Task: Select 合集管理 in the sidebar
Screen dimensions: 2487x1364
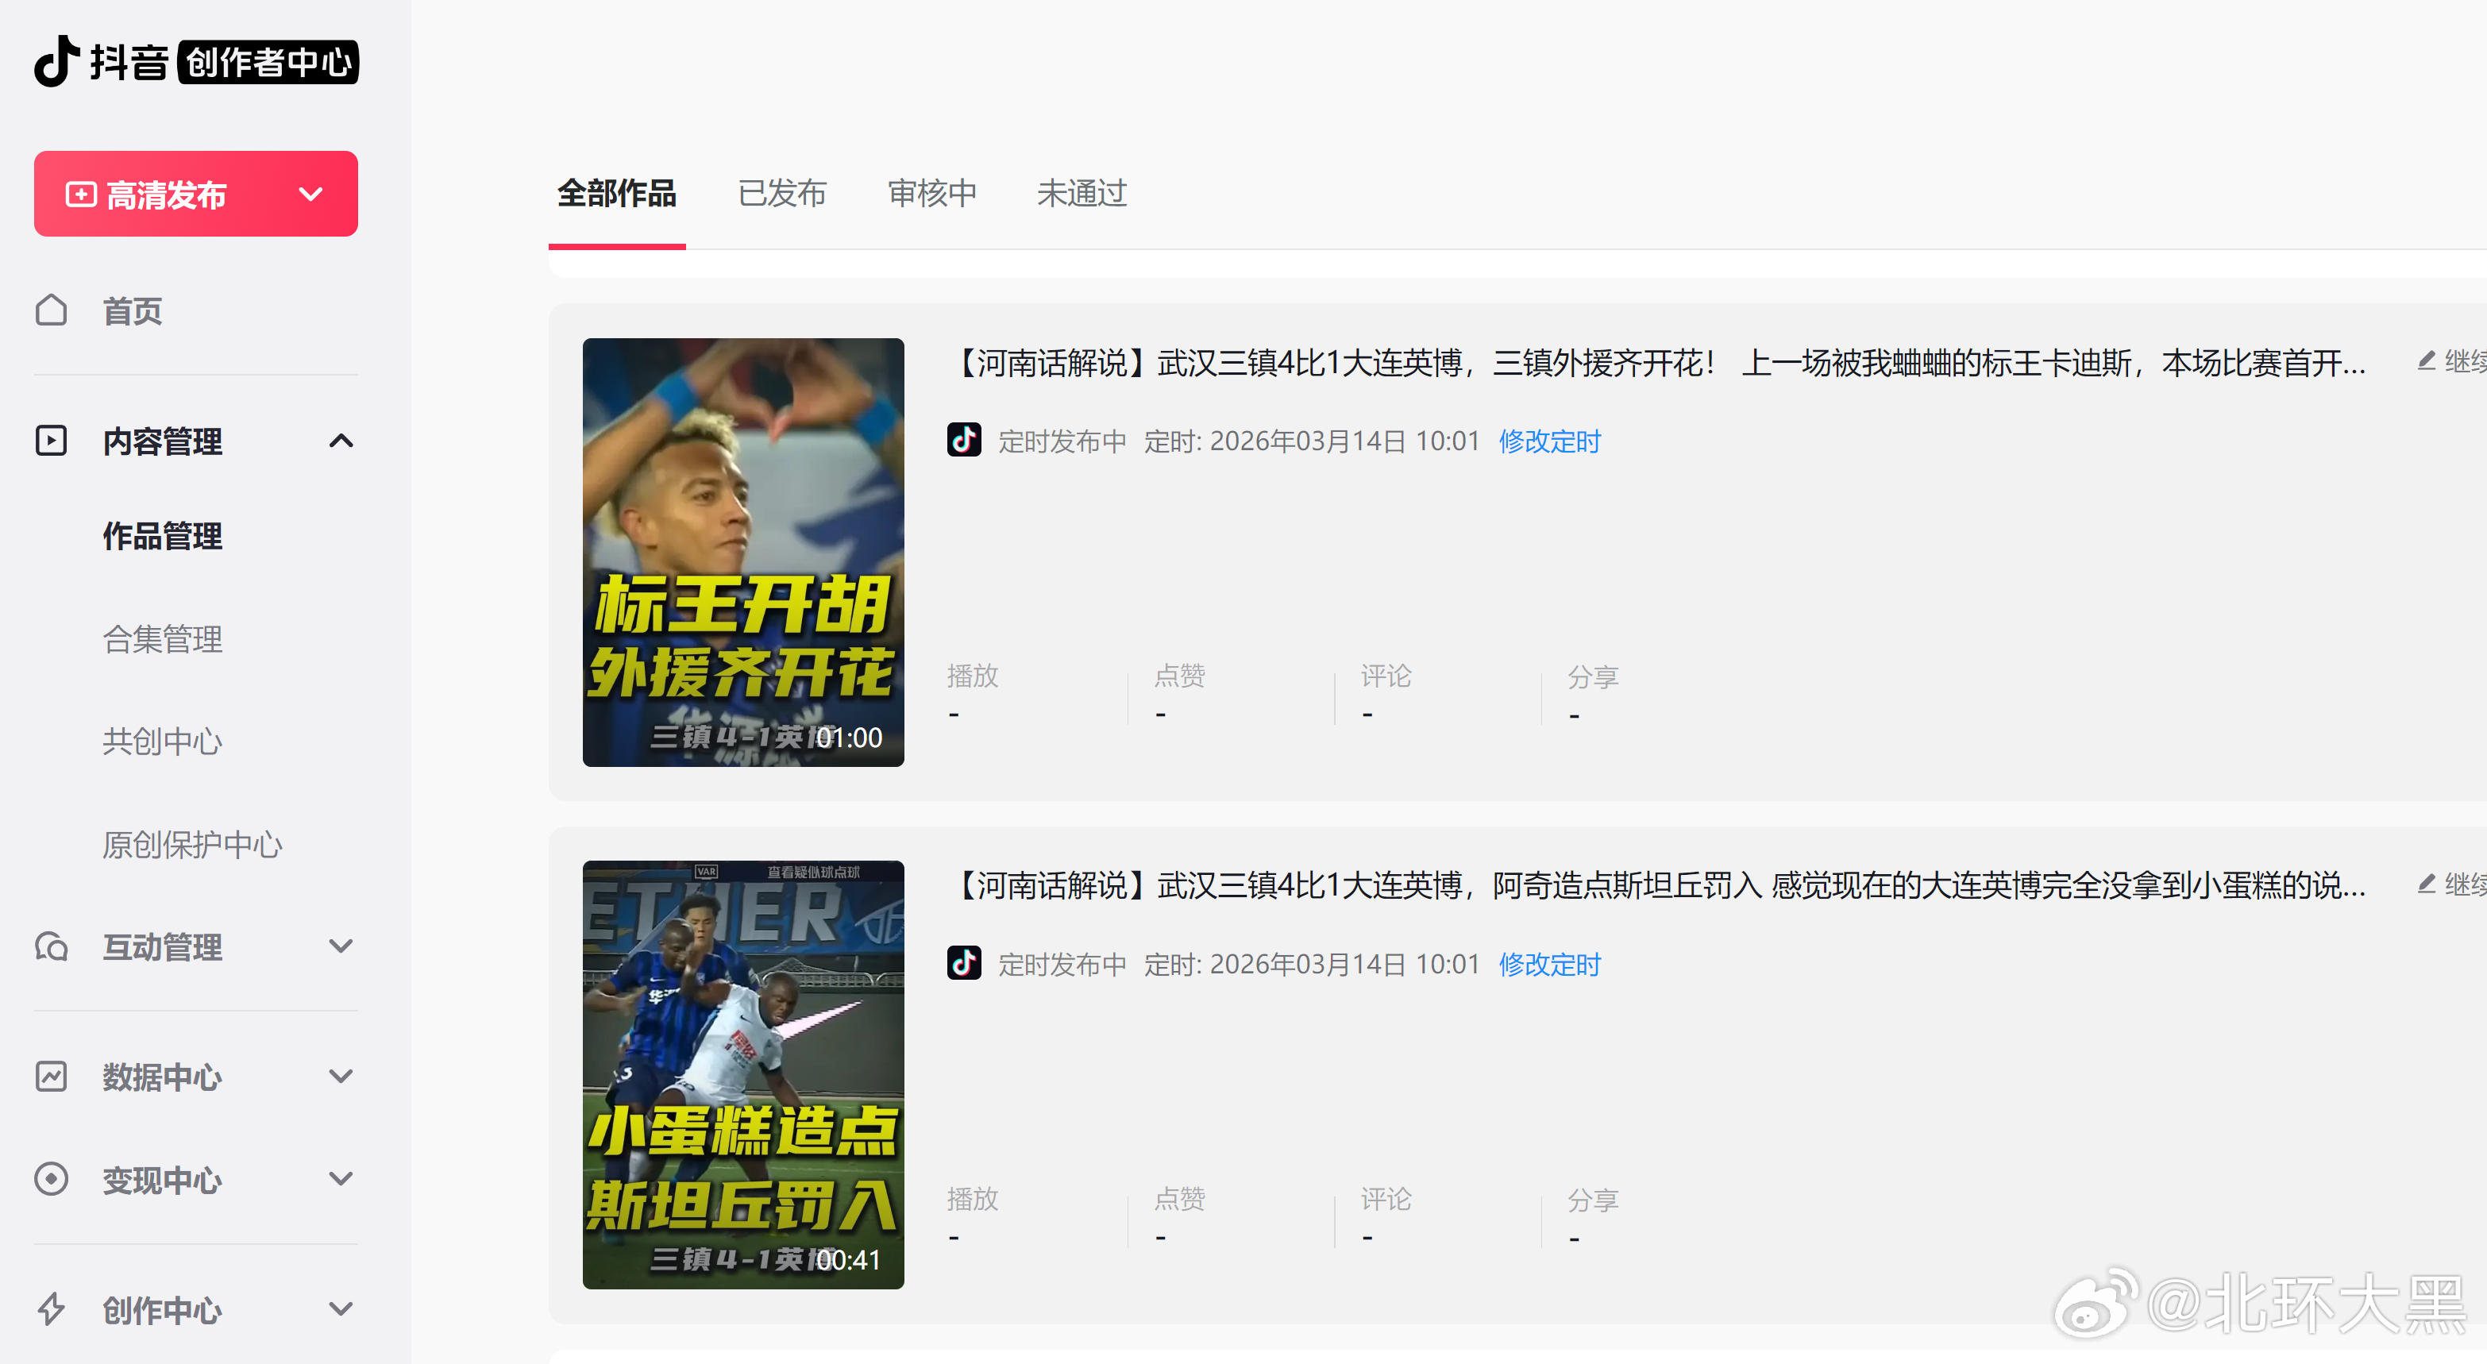Action: tap(162, 639)
